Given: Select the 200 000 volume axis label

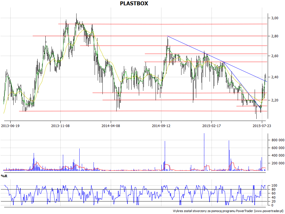Looking at the screenshot, I should pyautogui.click(x=278, y=163).
